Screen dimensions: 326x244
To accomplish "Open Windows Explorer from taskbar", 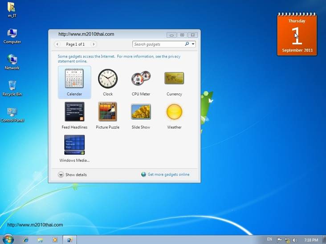I will (x=40, y=240).
